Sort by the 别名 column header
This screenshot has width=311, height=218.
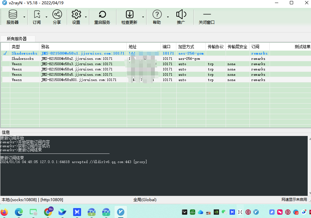pos(83,47)
